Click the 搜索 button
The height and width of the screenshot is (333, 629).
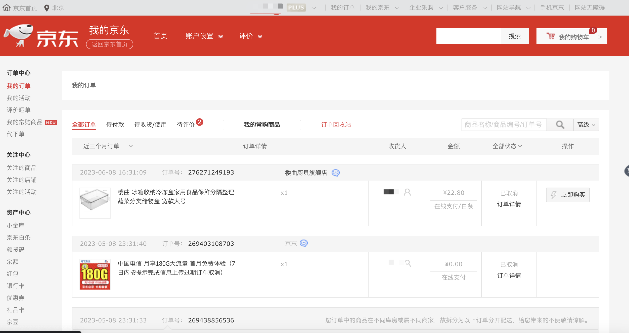(x=515, y=36)
